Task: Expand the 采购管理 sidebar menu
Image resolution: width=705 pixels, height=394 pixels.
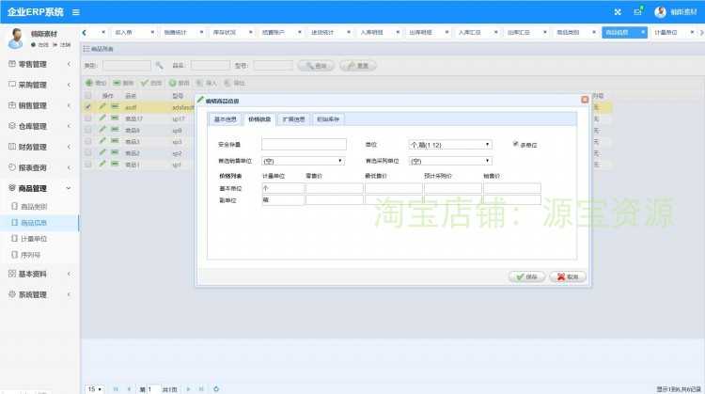Action: tap(39, 85)
